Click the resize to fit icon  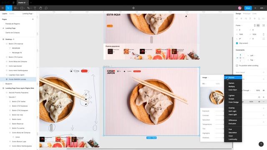click(264, 25)
